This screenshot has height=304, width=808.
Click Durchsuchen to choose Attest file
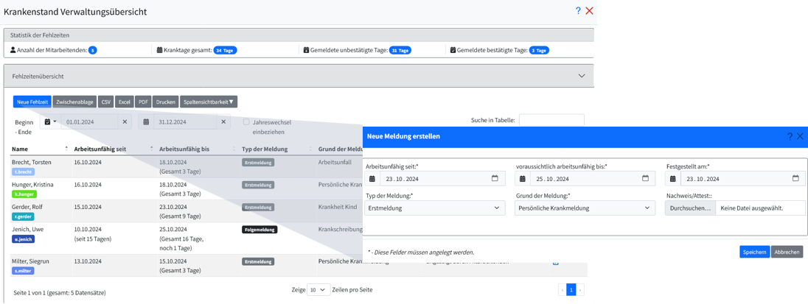[x=690, y=208]
